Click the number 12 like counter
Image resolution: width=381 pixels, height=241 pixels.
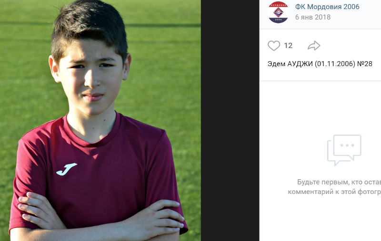pos(288,46)
